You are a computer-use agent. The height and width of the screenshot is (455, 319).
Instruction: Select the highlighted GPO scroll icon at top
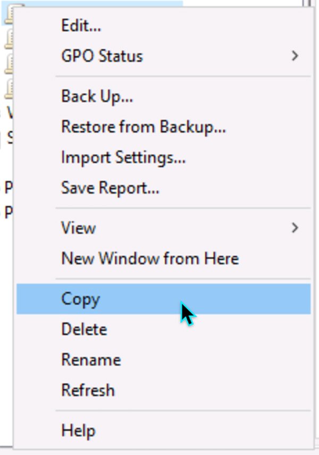click(9, 13)
